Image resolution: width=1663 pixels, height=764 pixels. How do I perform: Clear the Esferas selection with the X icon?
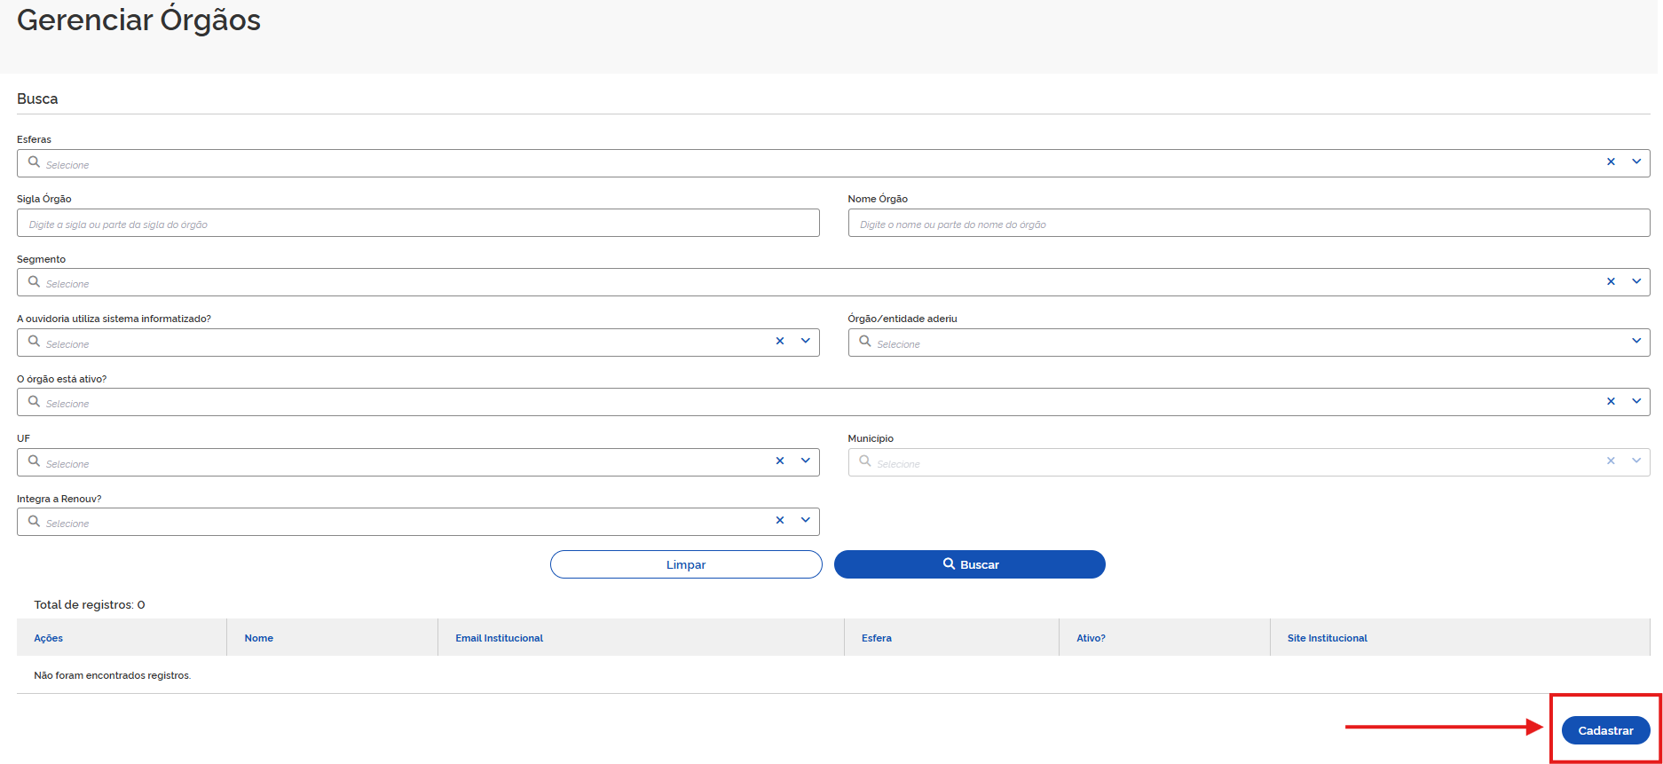[1611, 162]
